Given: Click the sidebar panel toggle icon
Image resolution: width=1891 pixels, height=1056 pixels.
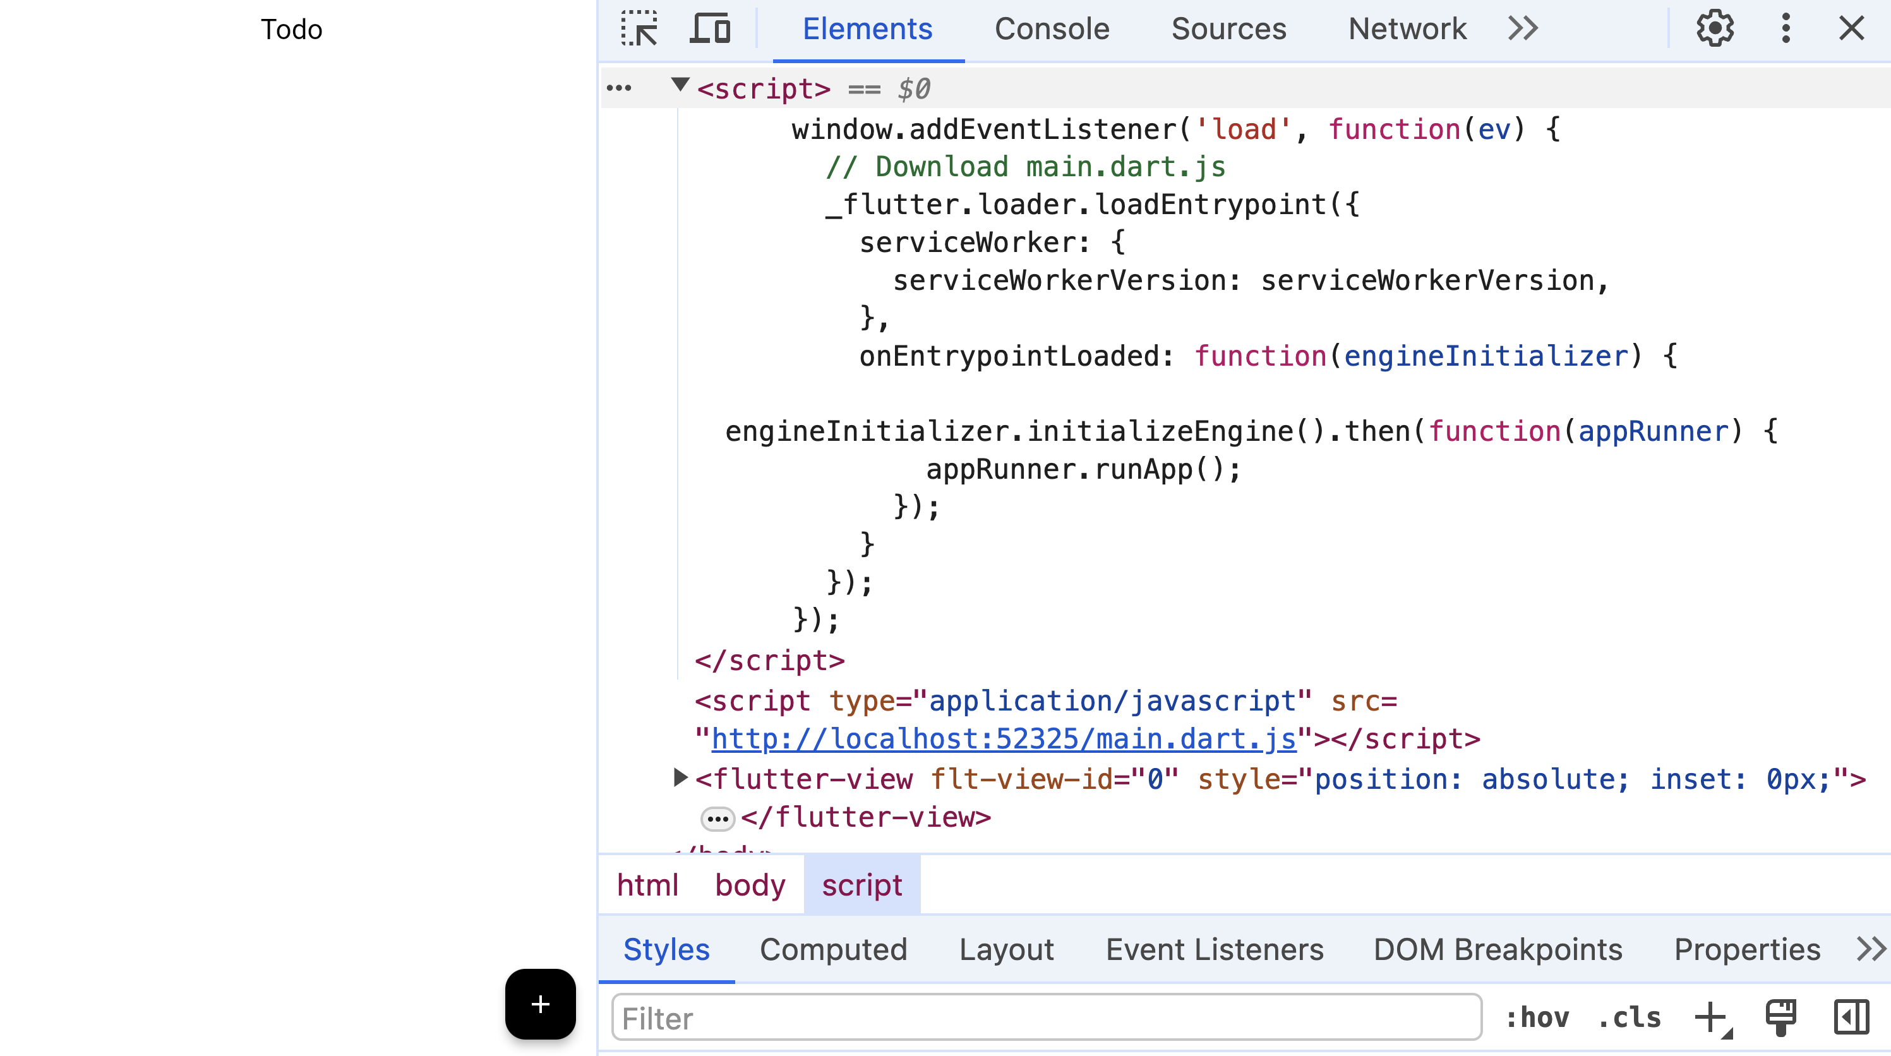Looking at the screenshot, I should pyautogui.click(x=1851, y=1019).
